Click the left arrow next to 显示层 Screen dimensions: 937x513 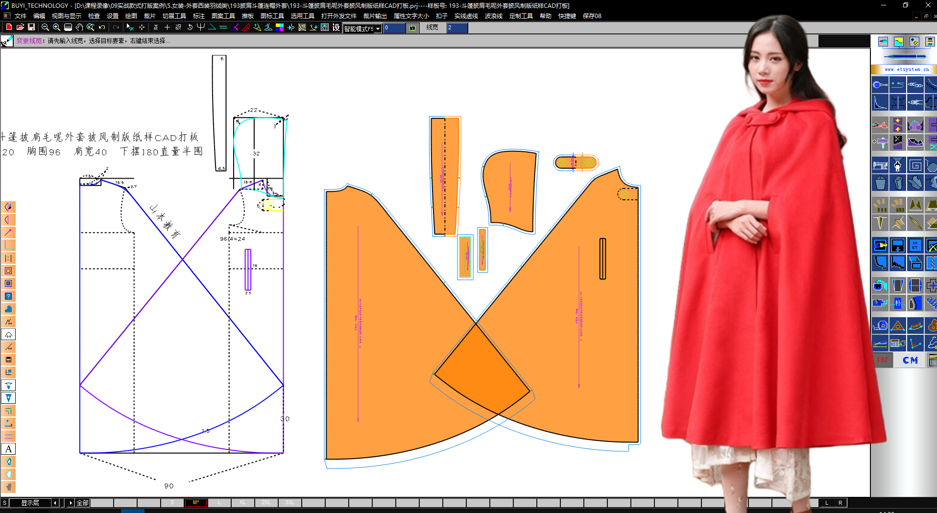pos(55,503)
